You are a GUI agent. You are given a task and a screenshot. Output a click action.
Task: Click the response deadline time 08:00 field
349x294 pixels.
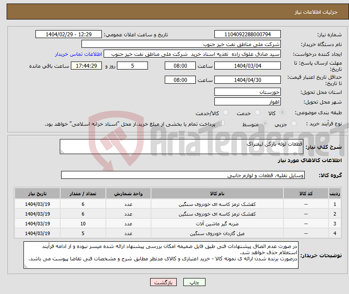(180, 66)
